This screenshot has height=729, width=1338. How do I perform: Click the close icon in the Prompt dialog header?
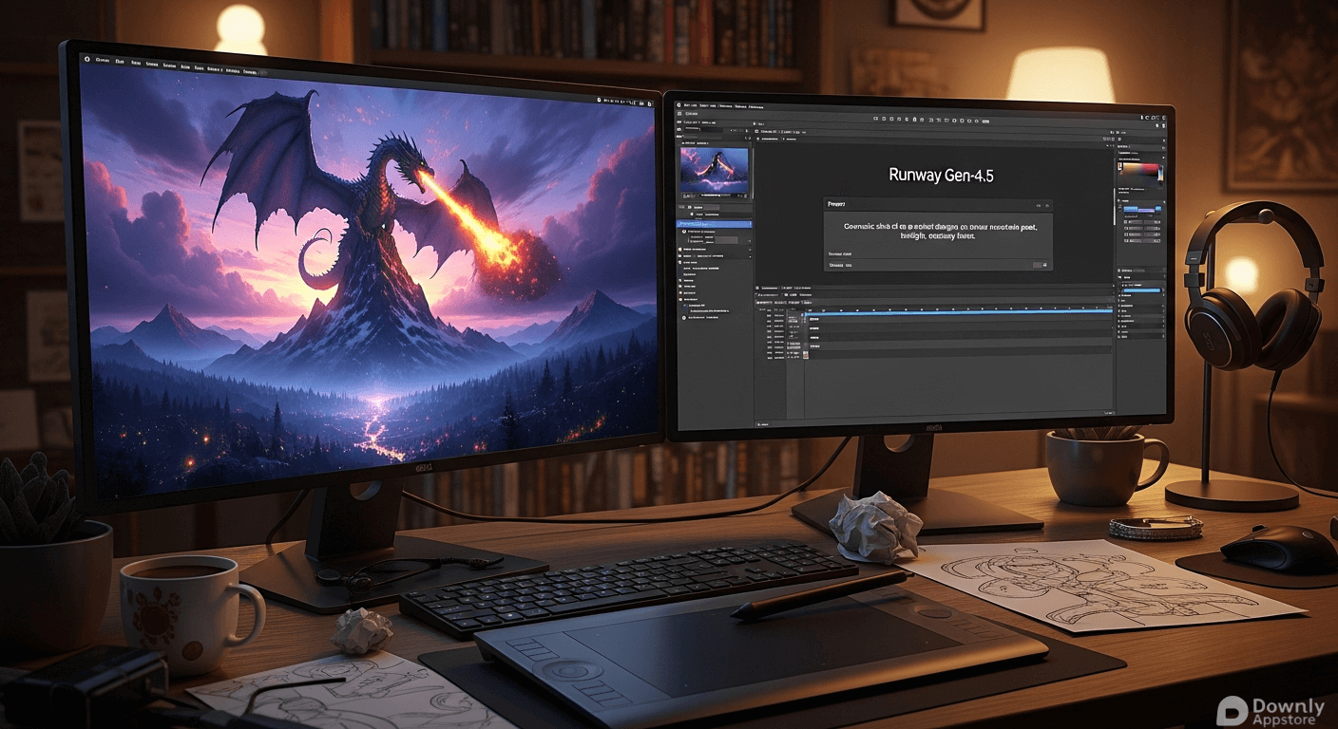click(x=1046, y=204)
